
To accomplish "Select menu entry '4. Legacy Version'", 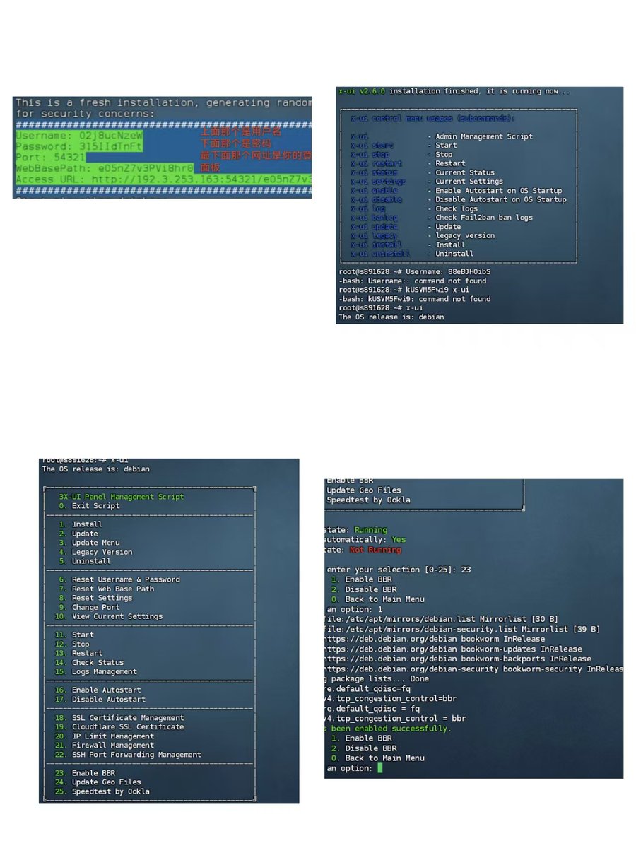I will tap(96, 552).
